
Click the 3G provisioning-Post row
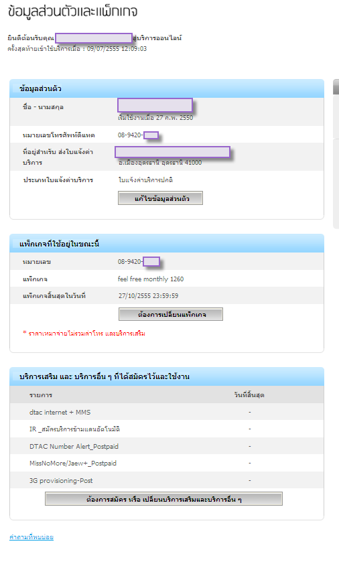point(167,480)
